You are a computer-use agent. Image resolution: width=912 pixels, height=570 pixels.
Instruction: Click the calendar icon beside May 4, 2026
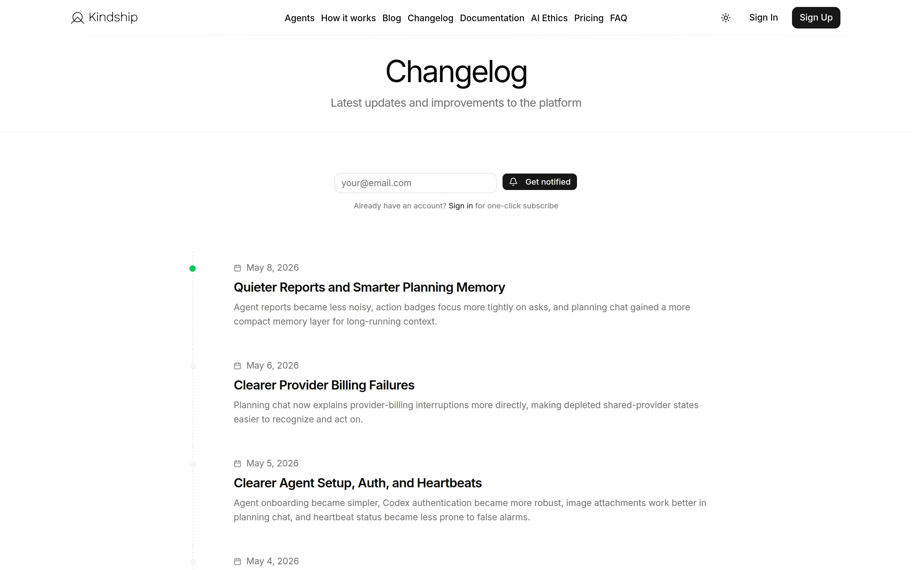(237, 562)
